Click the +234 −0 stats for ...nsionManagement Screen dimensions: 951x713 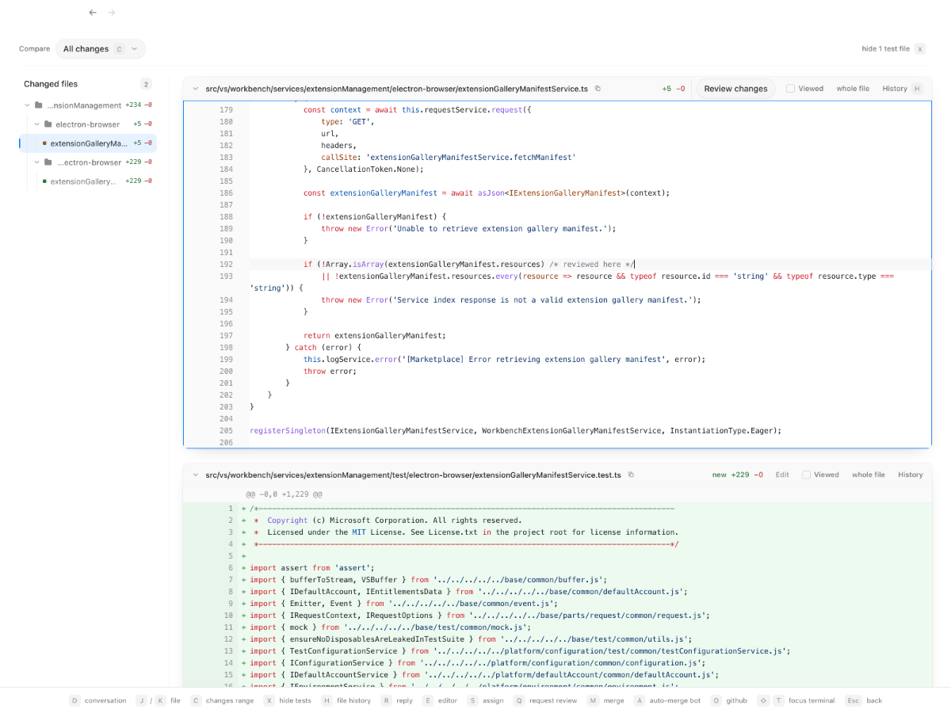click(x=139, y=105)
